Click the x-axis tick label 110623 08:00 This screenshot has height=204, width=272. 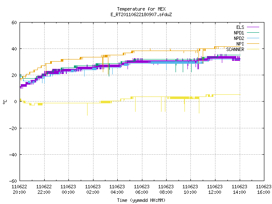pos(166,190)
